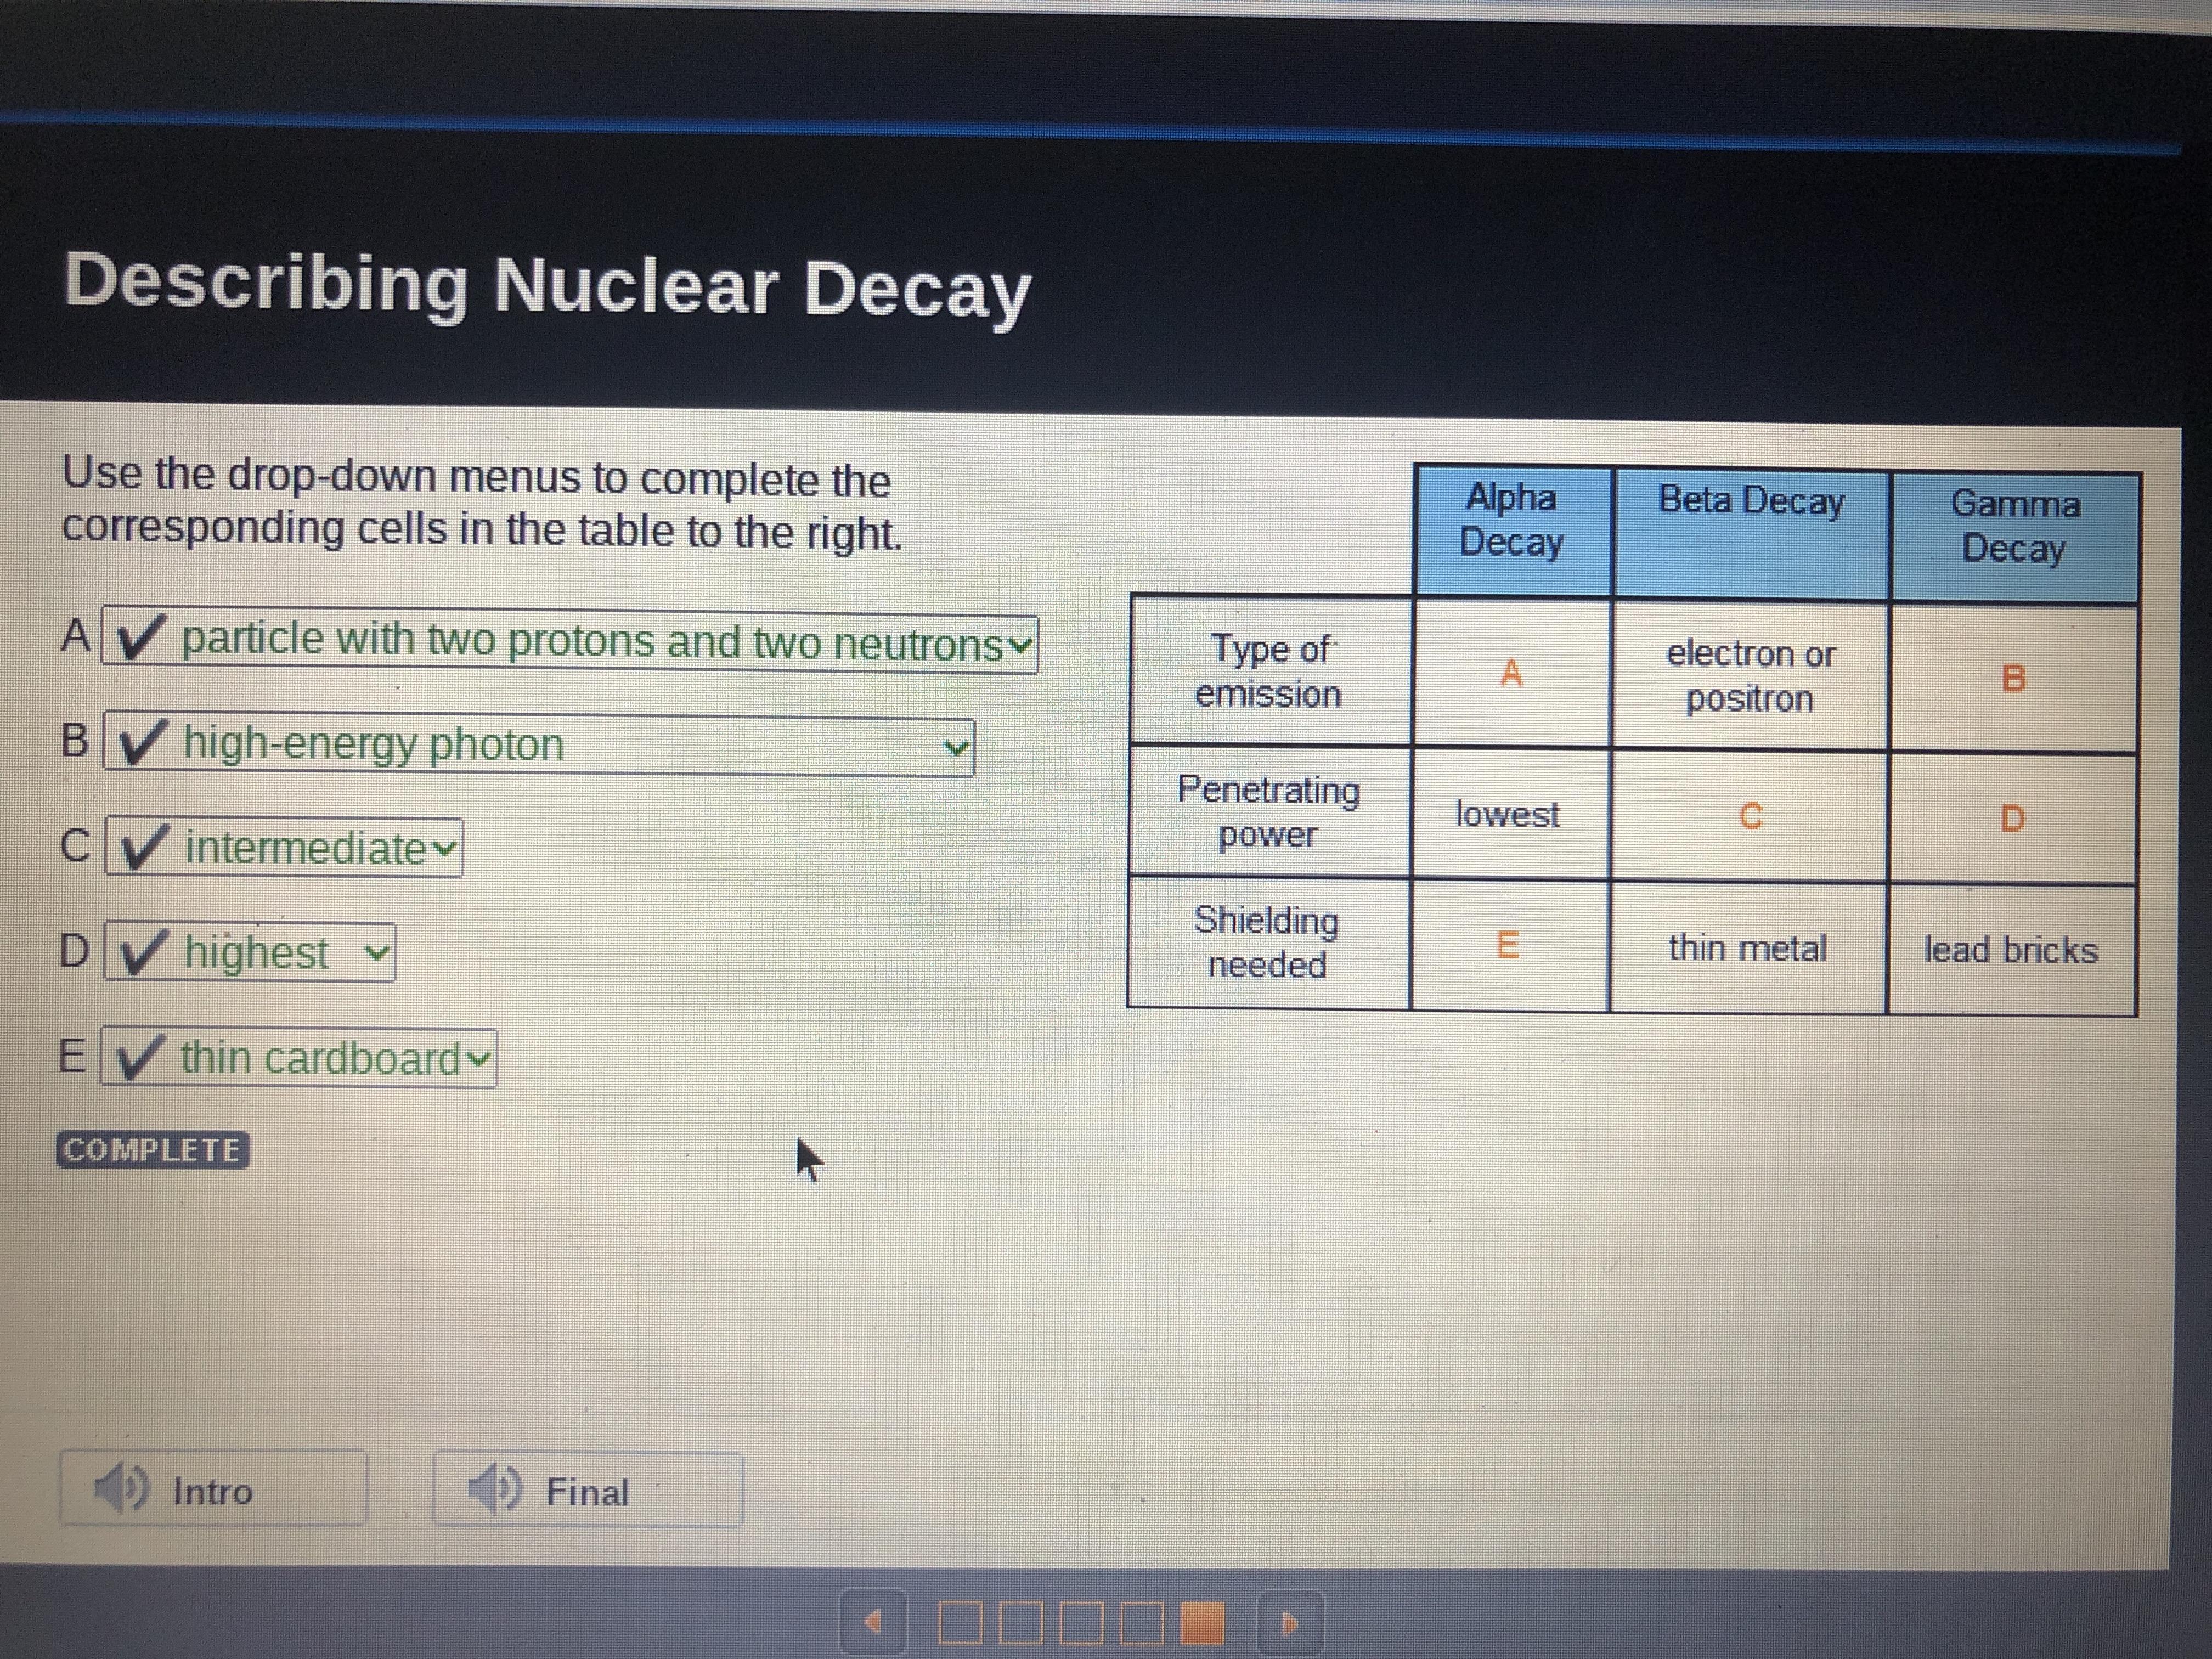Click the Alpha Decay column header

tap(1511, 520)
